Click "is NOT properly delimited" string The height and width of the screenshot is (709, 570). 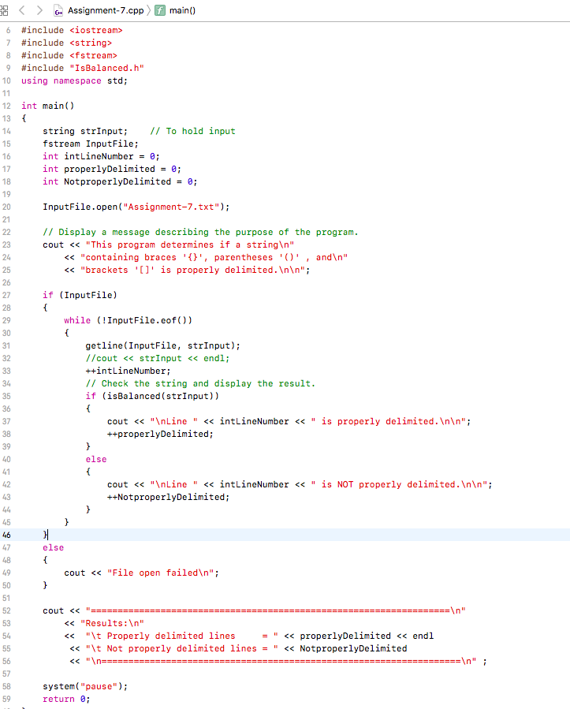tap(399, 485)
